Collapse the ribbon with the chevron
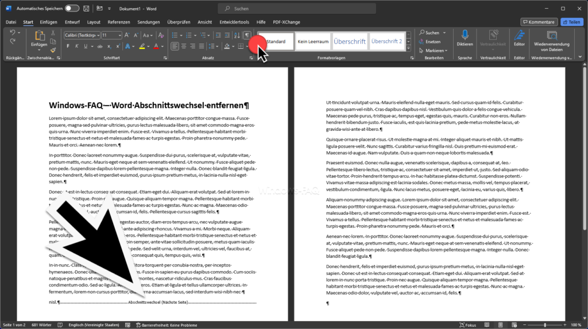Screen dimensions: 588x329 tap(580, 57)
